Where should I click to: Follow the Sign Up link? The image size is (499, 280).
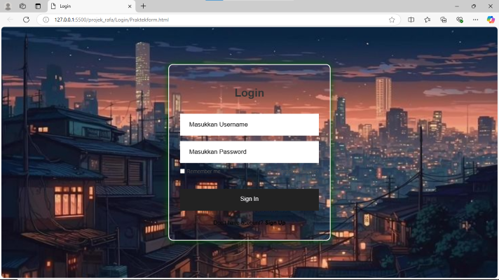coord(275,223)
